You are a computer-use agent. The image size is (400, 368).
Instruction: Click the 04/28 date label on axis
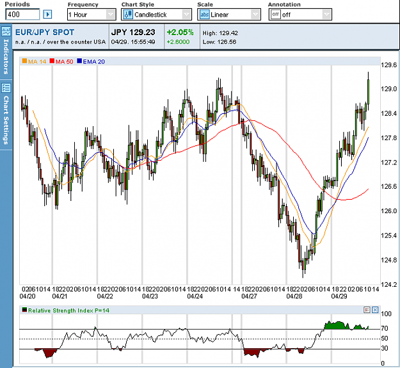tap(294, 296)
